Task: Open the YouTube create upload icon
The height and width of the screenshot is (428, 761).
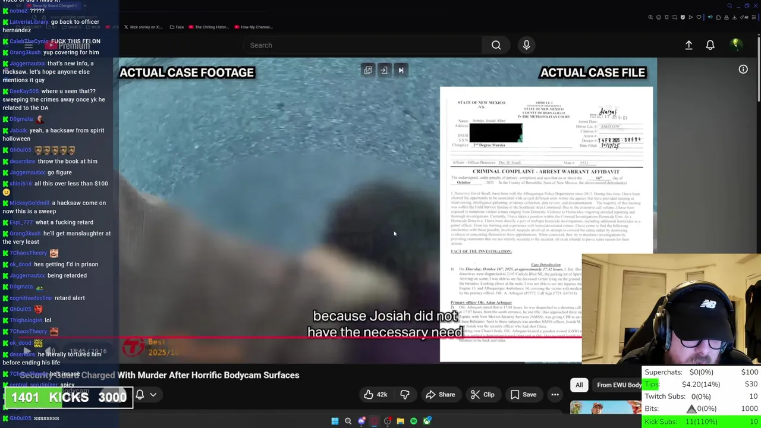Action: pyautogui.click(x=688, y=45)
